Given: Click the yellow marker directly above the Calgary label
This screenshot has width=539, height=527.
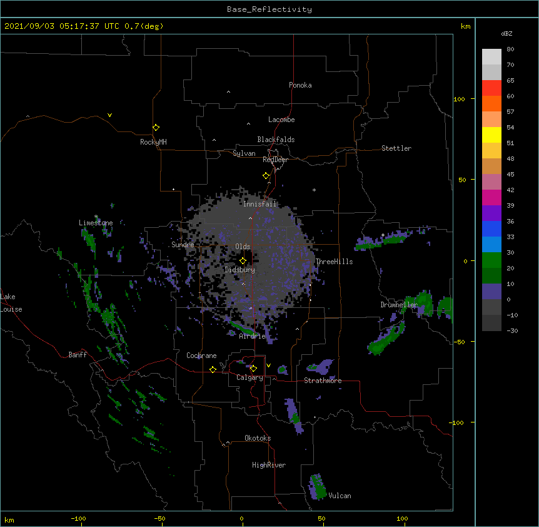Looking at the screenshot, I should (x=253, y=369).
